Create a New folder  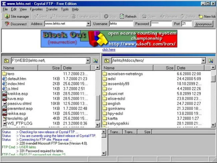pos(207,16)
